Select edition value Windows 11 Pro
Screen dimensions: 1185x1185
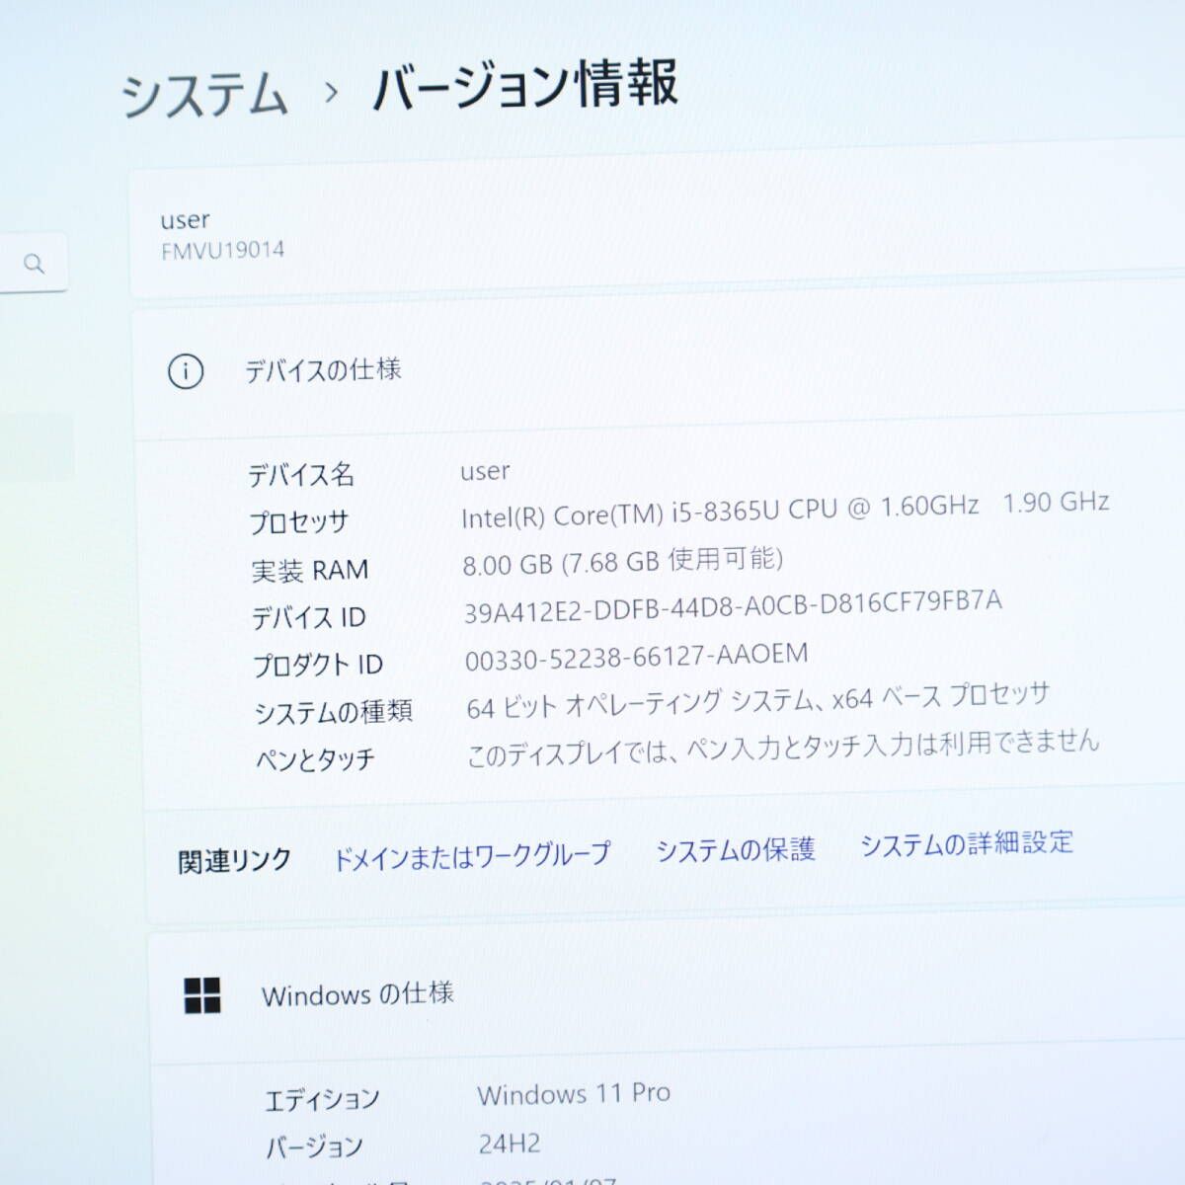click(x=574, y=1094)
